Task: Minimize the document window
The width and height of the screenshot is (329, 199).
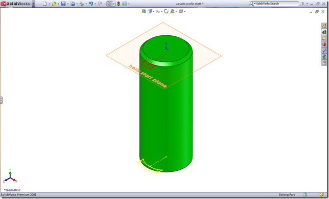Action: click(311, 12)
